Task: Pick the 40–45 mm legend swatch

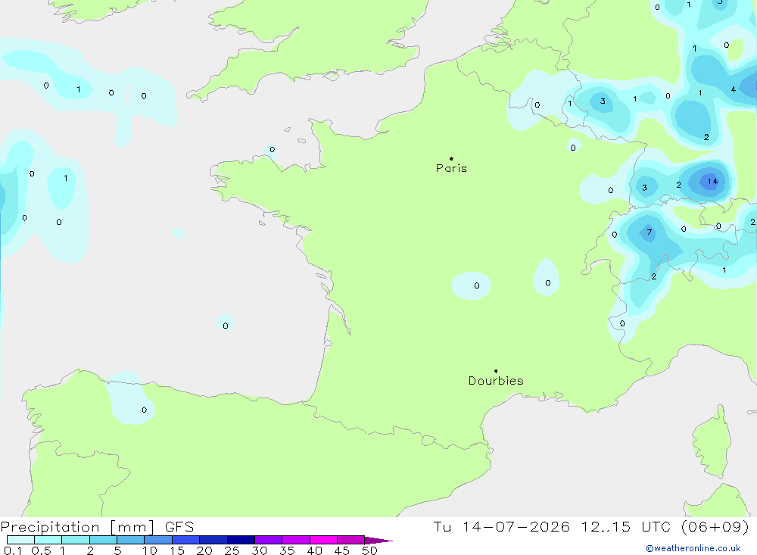Action: pos(323,540)
